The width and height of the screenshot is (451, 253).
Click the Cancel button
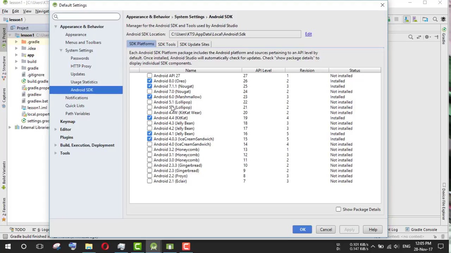[x=326, y=229]
